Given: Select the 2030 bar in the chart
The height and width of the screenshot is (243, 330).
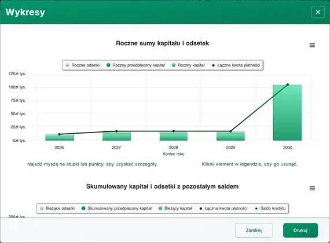Looking at the screenshot, I should [287, 113].
